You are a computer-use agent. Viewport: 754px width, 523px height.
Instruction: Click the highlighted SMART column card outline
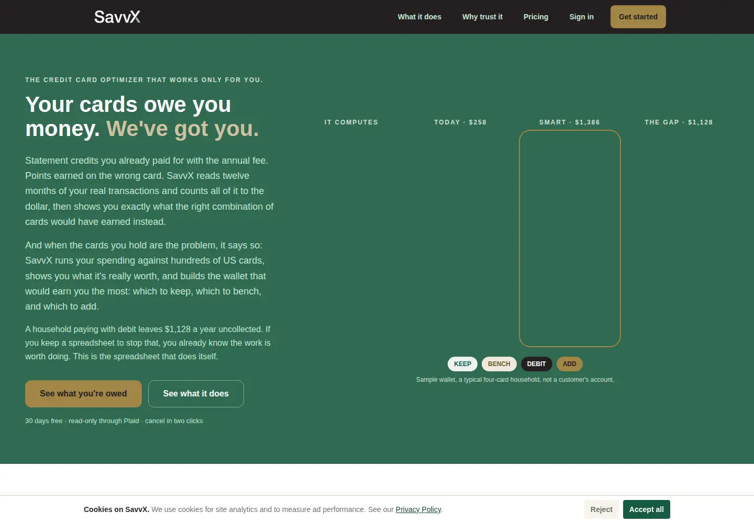pos(570,238)
